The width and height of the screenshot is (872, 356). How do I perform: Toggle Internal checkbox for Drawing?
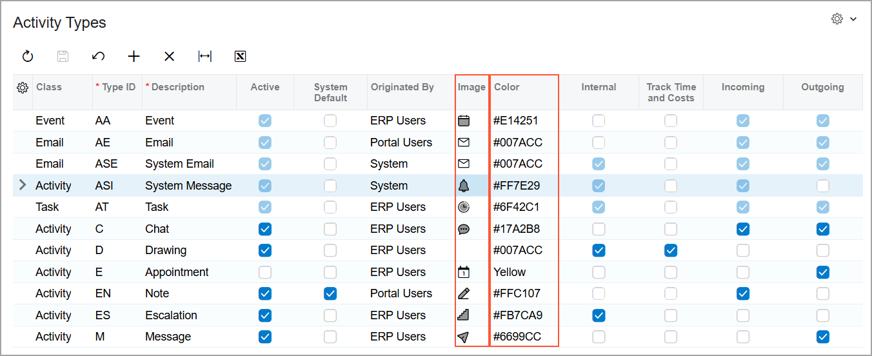coord(599,250)
